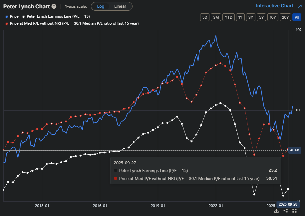The image size is (305, 216).
Task: Set range to 10Y
Action: (273, 17)
